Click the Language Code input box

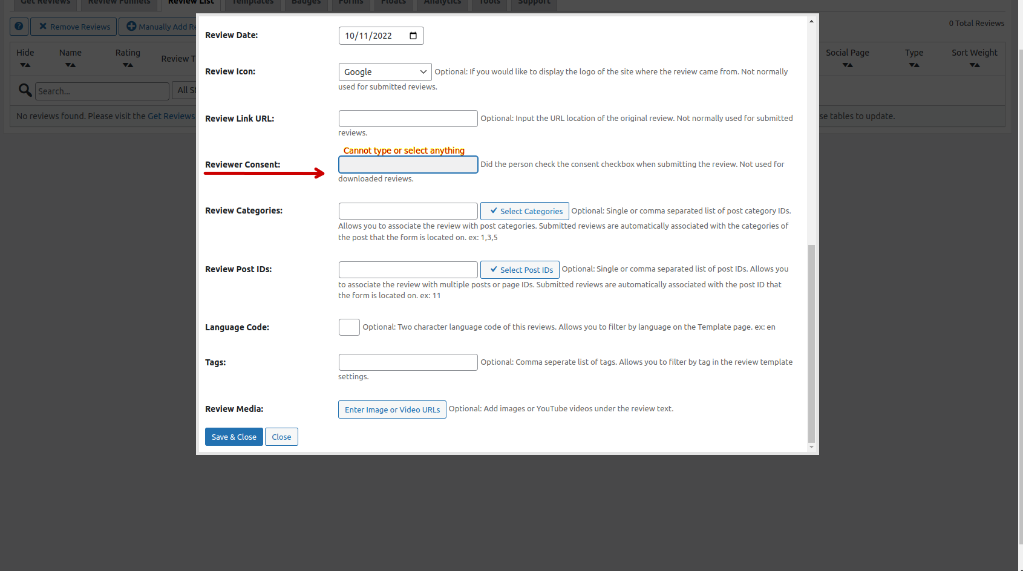tap(349, 327)
